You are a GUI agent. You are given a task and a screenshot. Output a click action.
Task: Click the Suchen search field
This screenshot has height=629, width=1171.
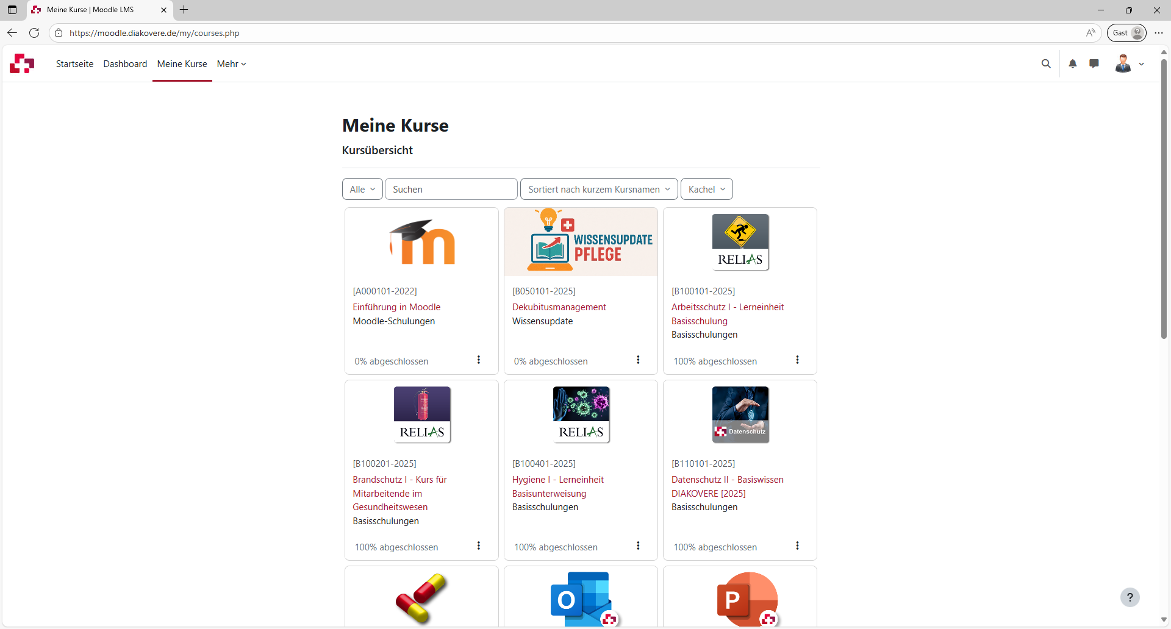(451, 190)
